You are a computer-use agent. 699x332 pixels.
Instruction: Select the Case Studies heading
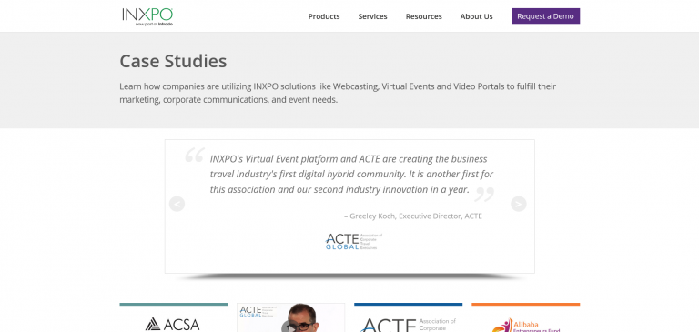click(x=173, y=61)
